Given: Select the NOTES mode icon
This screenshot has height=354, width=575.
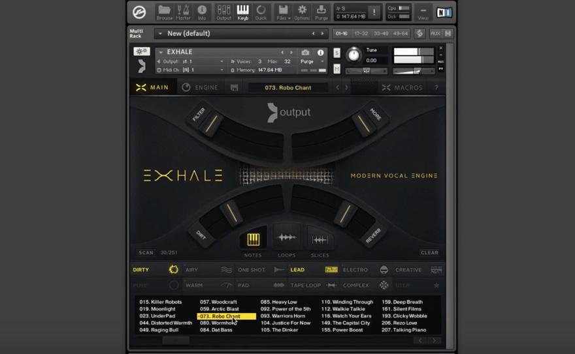Looking at the screenshot, I should (253, 239).
